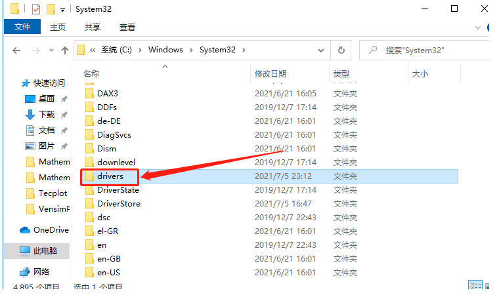The width and height of the screenshot is (499, 295).
Task: Select the dsc folder icon
Action: coord(89,218)
